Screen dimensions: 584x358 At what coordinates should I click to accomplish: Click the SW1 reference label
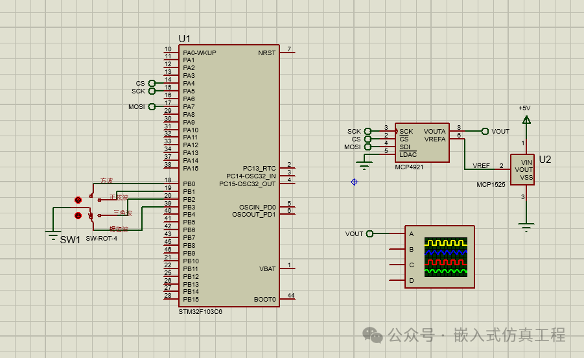70,240
